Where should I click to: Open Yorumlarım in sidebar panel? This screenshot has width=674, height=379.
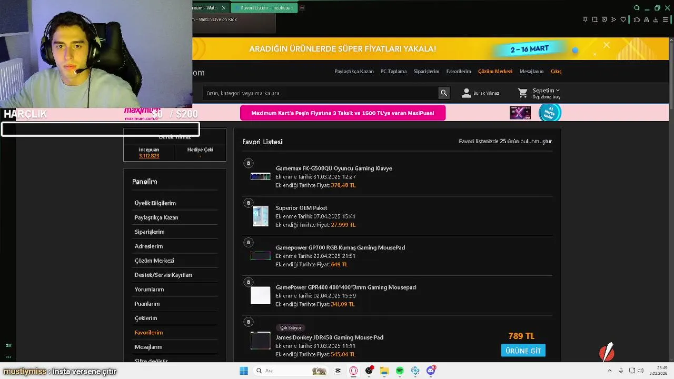[x=149, y=290]
